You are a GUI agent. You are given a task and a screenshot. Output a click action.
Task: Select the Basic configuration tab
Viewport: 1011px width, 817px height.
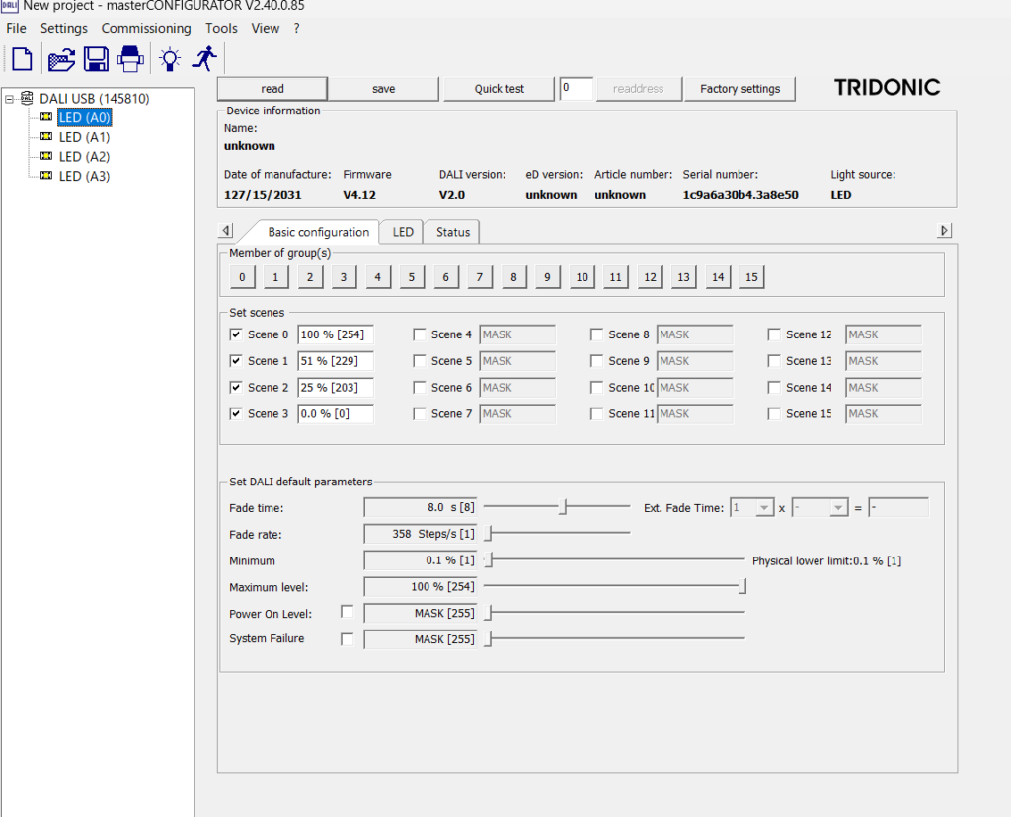tap(319, 232)
